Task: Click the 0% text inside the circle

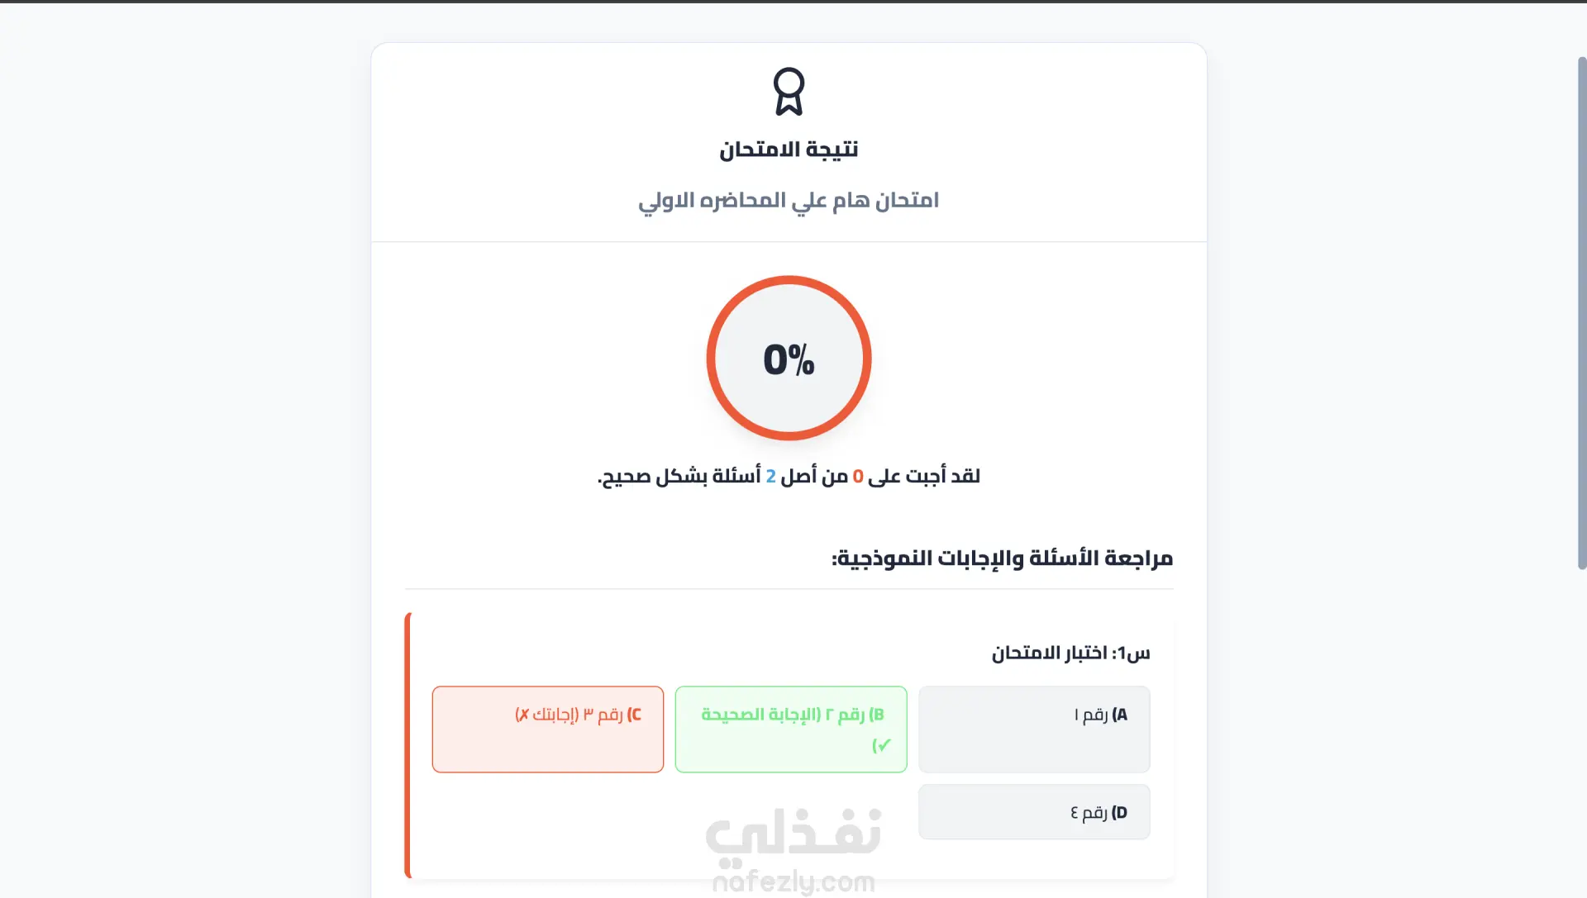Action: coord(789,359)
